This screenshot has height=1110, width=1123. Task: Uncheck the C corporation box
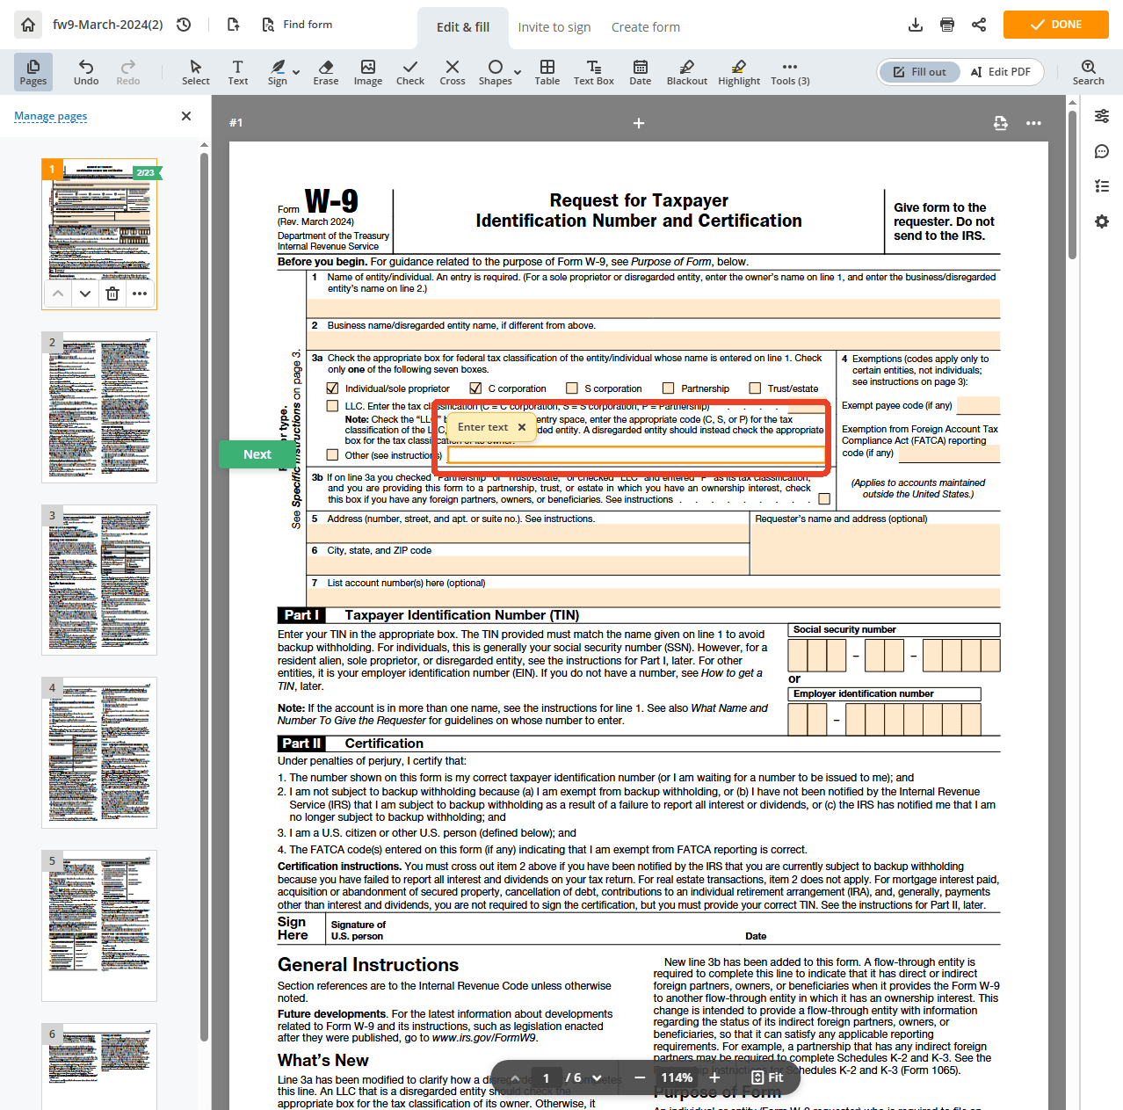pyautogui.click(x=475, y=388)
